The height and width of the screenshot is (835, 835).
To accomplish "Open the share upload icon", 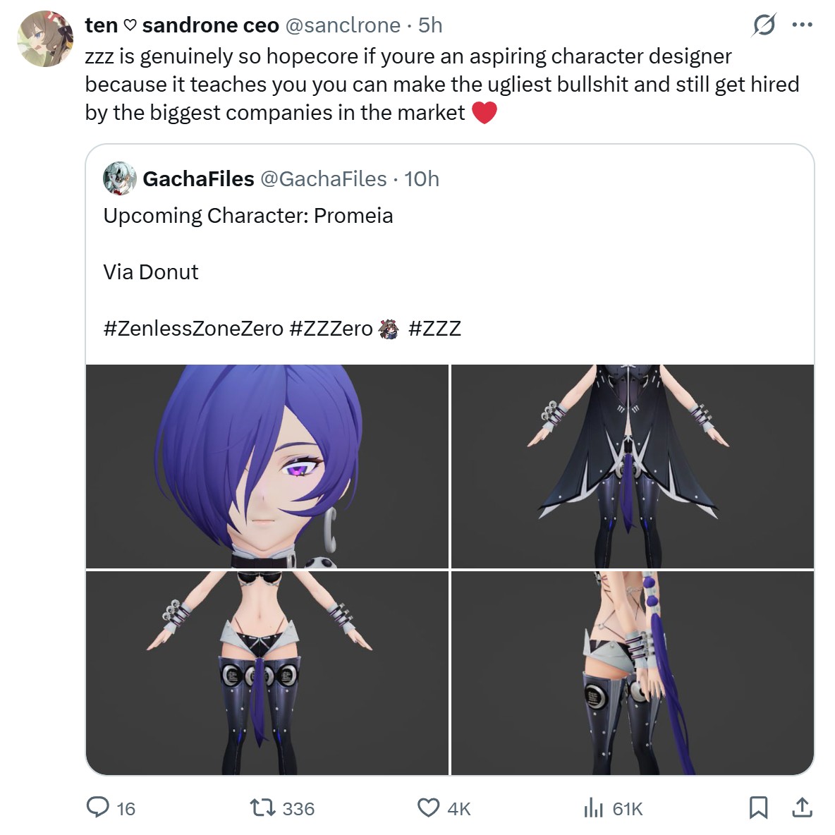I will (x=802, y=807).
